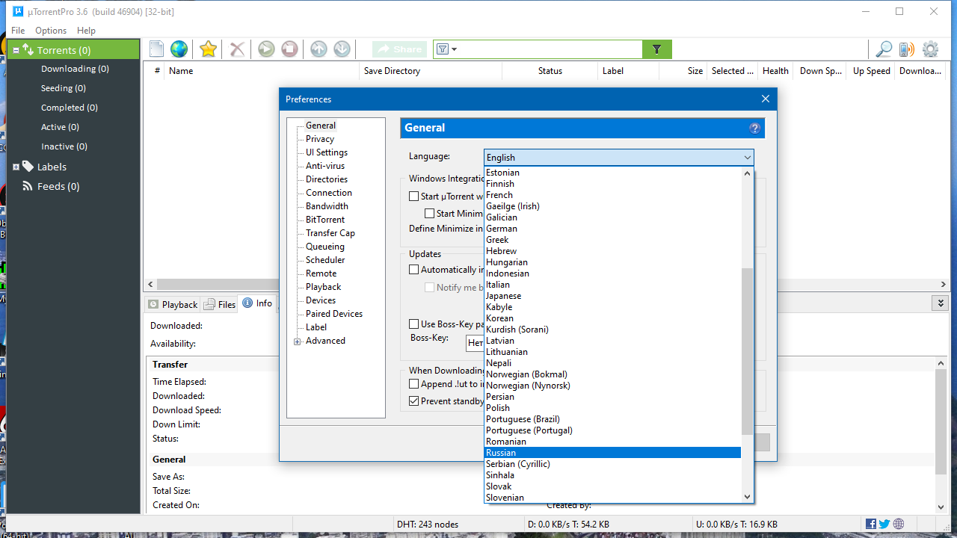Check Append .!ut to incomplete files
Screen dimensions: 957x538
coord(414,383)
